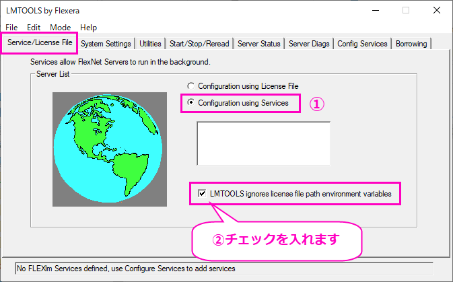Maximize the LMTOOLS window
Screen dimensions: 453x282
point(406,10)
